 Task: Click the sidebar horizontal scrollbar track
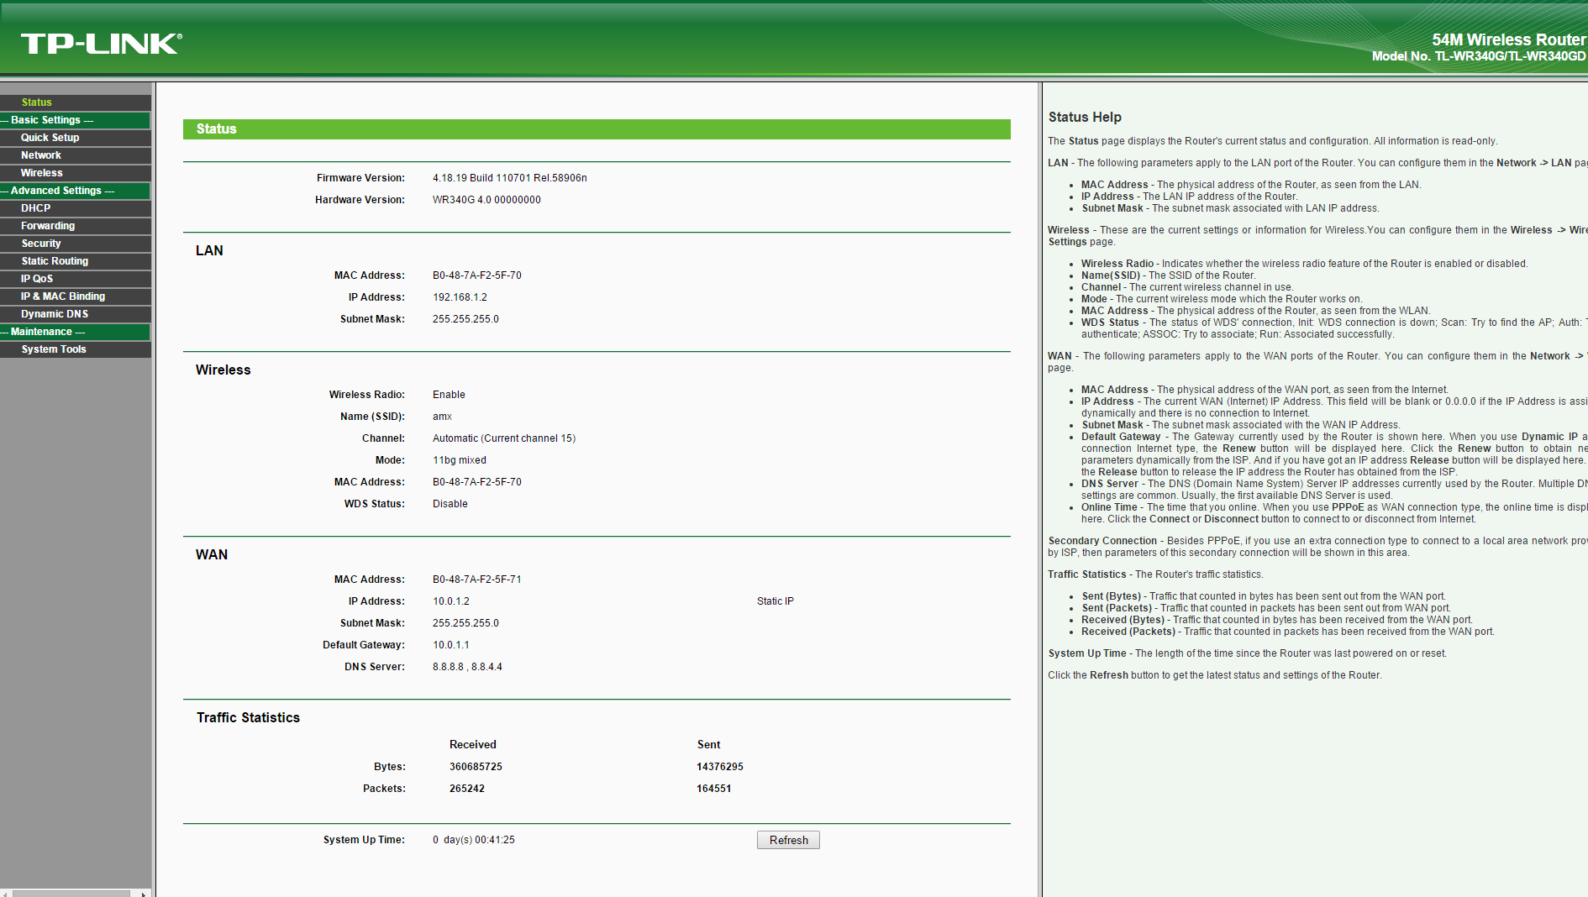click(71, 893)
